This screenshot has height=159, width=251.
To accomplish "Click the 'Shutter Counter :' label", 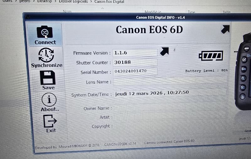I will coord(93,63).
